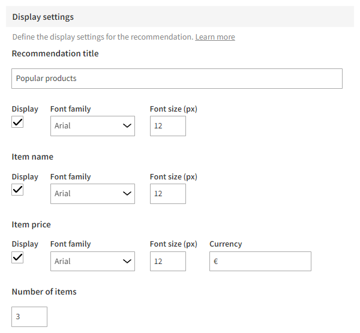Viewport: 360px width, 333px height.
Task: Disable Display for Item price
Action: tap(18, 257)
